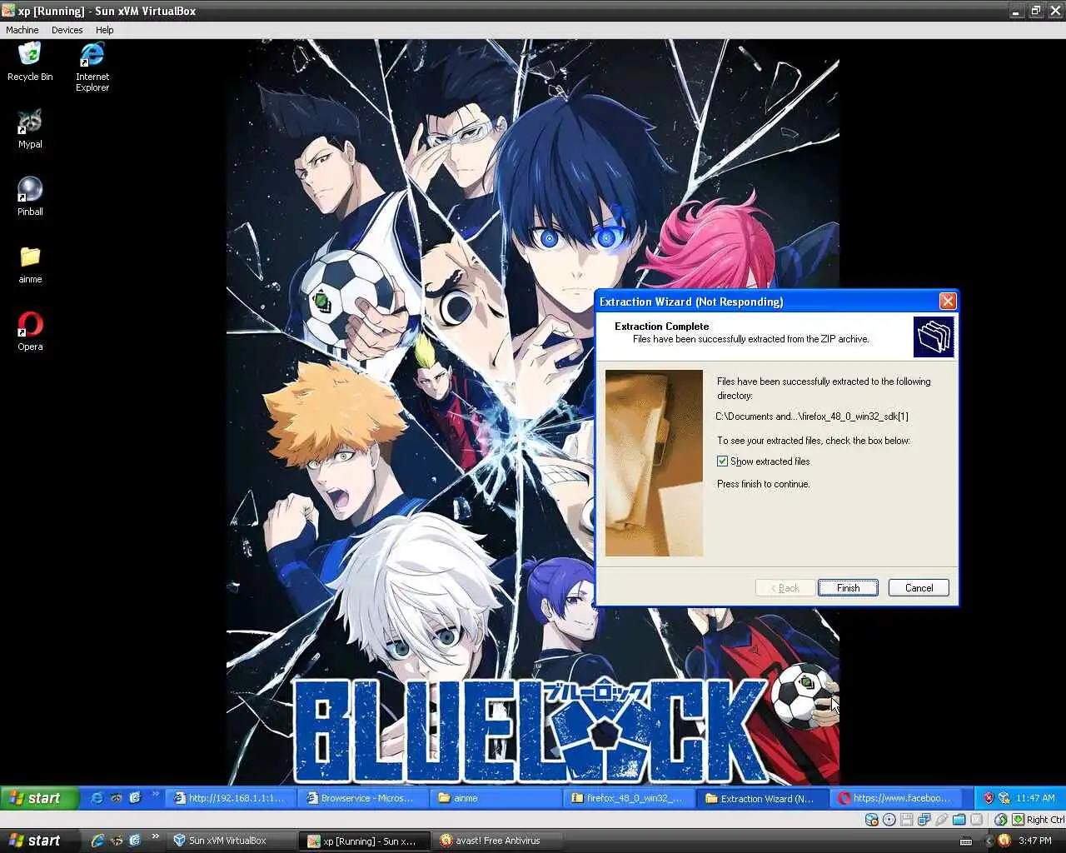Viewport: 1066px width, 853px height.
Task: Click the Extraction Wizard header folder icon
Action: [934, 337]
